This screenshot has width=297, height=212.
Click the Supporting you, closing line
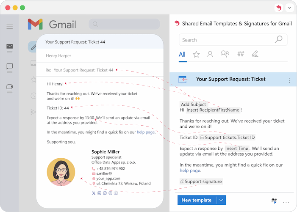click(61, 142)
